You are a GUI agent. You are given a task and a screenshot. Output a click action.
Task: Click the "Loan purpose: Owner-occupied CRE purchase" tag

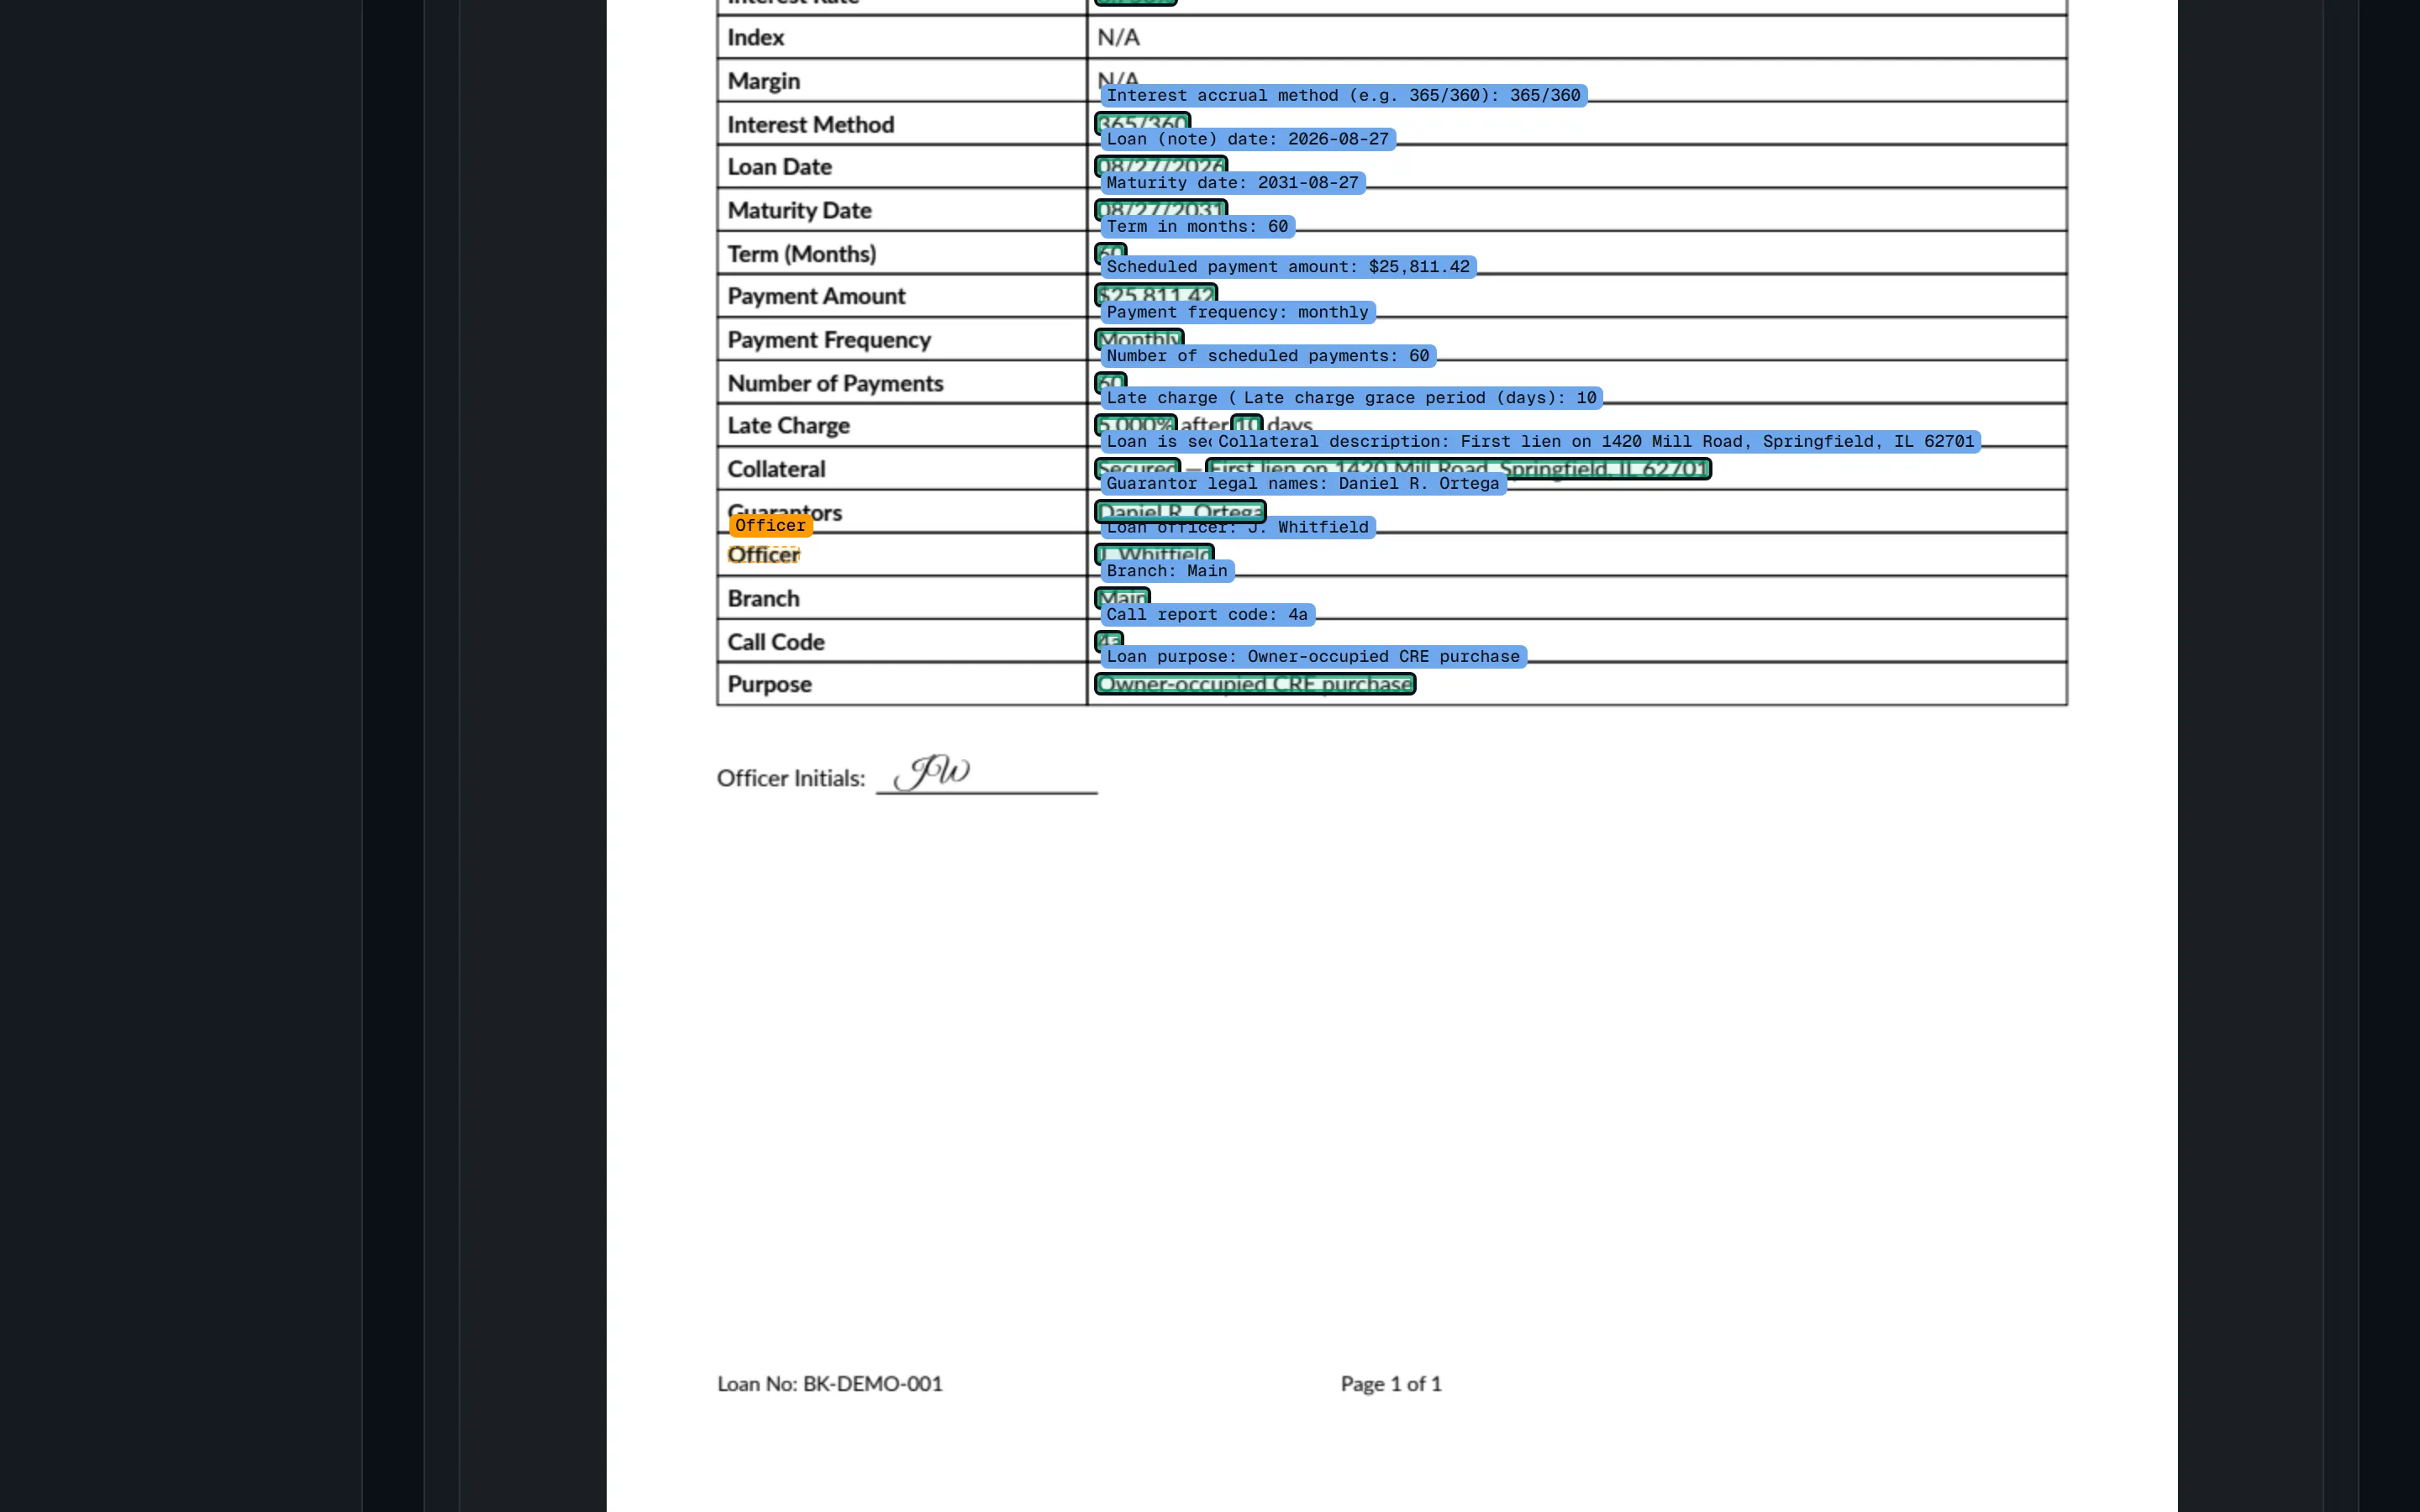tap(1313, 657)
